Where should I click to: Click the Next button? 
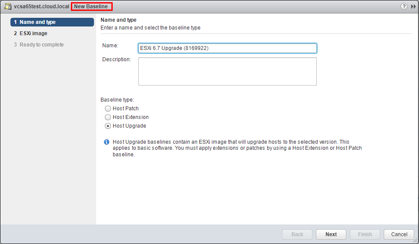pos(331,234)
